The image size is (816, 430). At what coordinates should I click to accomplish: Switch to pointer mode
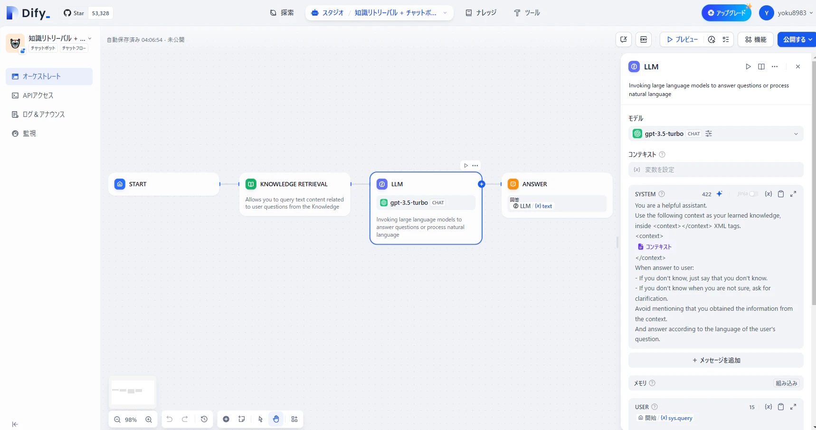[260, 419]
